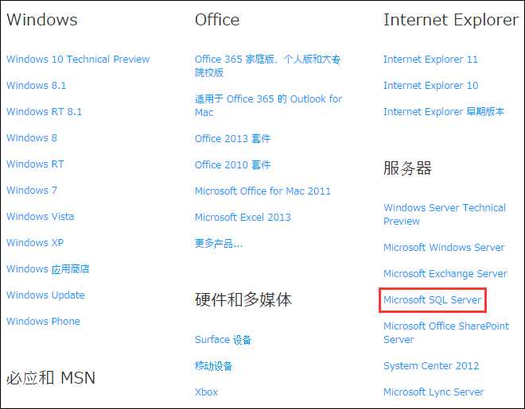Select the Windows RT link
This screenshot has width=525, height=409.
tap(35, 164)
